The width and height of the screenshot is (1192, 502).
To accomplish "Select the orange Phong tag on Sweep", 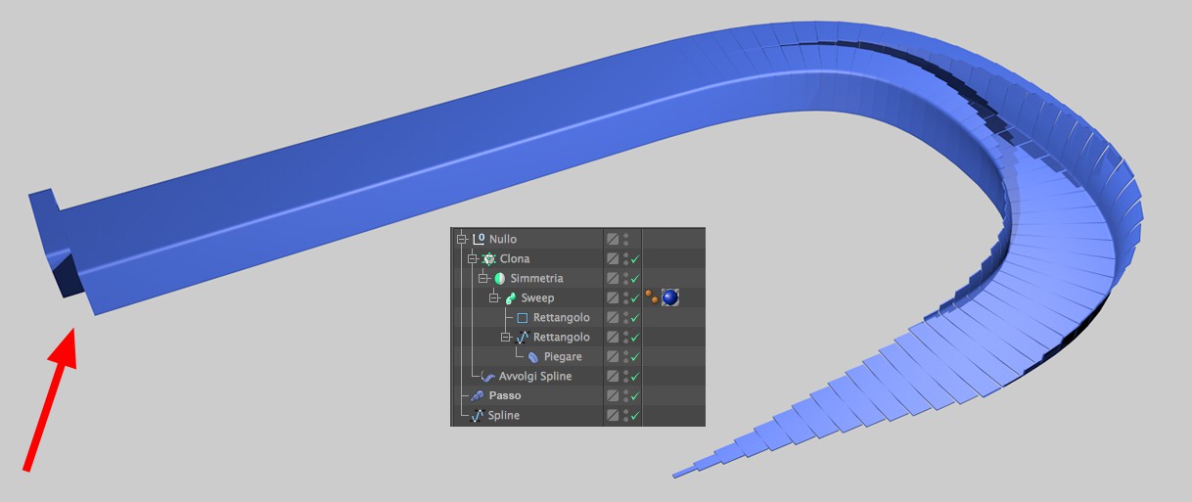I will 652,297.
